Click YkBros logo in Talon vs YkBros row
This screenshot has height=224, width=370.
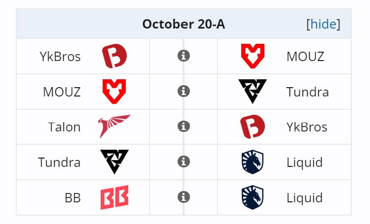(253, 127)
